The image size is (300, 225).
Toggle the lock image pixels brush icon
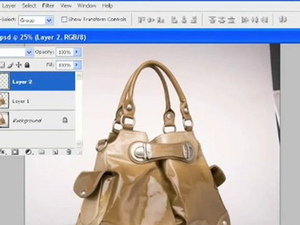11,65
